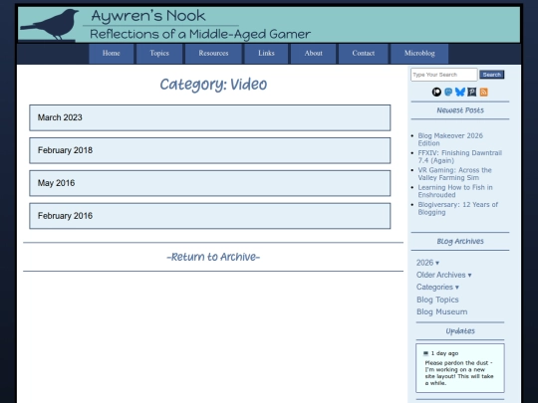Expand the 2026 archive dropdown
The width and height of the screenshot is (538, 403).
pos(427,263)
